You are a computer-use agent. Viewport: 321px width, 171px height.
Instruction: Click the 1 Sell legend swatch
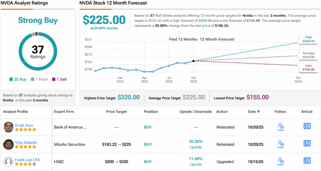[54, 79]
